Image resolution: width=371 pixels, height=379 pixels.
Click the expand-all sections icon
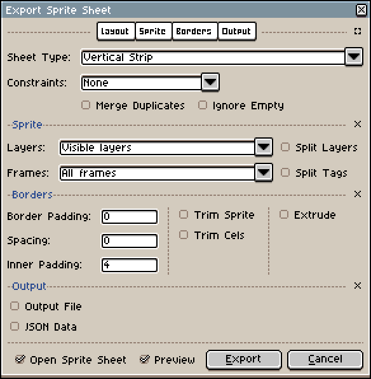358,31
